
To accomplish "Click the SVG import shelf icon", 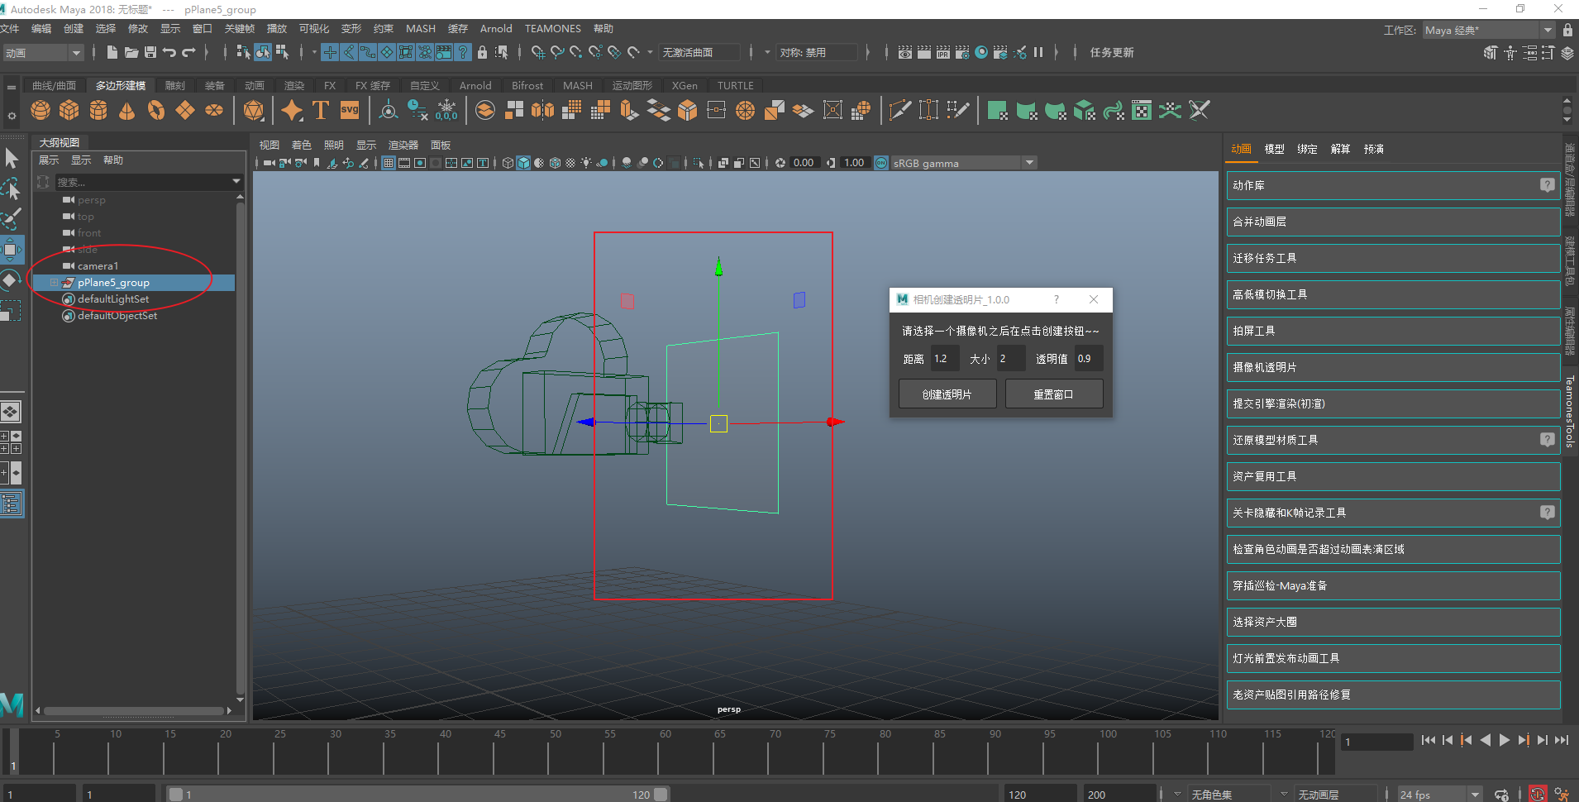I will (350, 110).
